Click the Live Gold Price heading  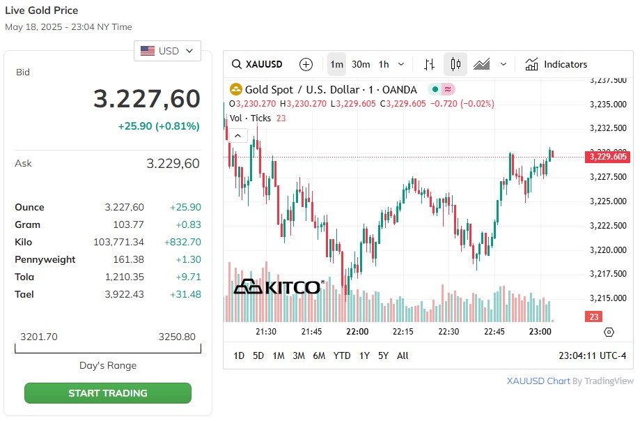[42, 10]
